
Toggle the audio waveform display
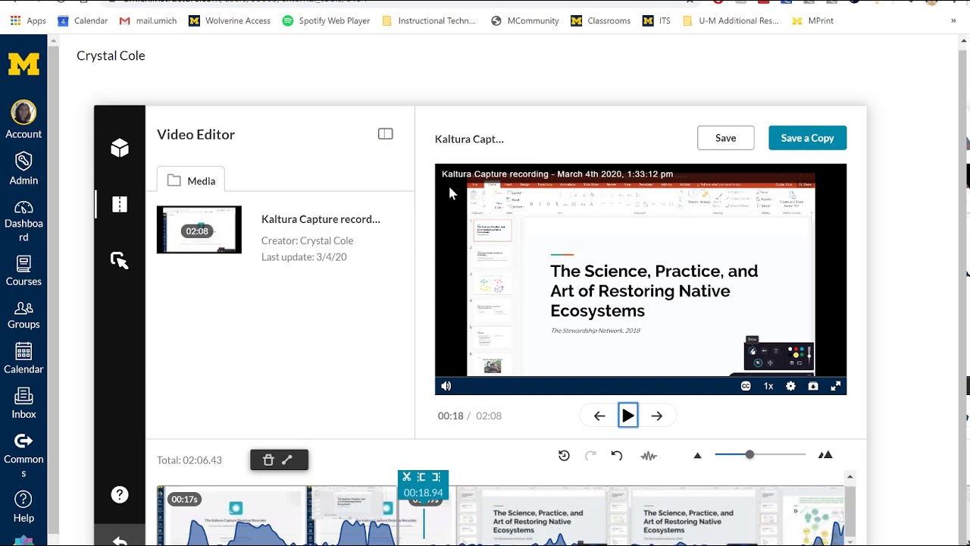649,456
